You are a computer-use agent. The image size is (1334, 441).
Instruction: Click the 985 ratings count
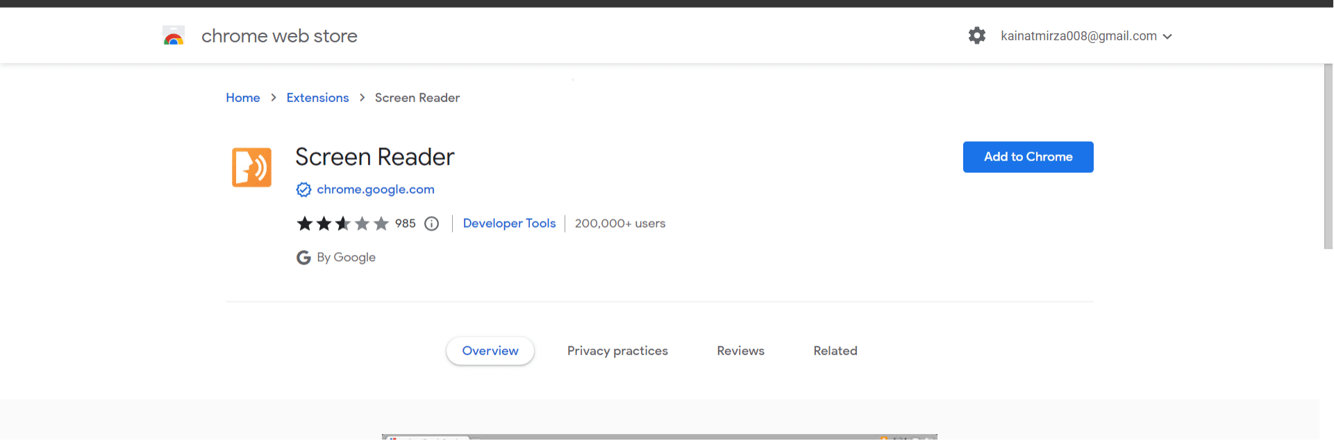pyautogui.click(x=405, y=224)
